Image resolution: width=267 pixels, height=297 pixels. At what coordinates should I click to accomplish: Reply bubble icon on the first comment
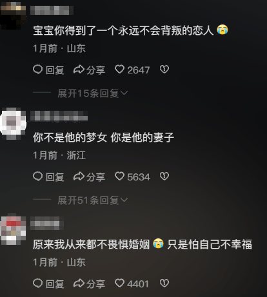(38, 70)
